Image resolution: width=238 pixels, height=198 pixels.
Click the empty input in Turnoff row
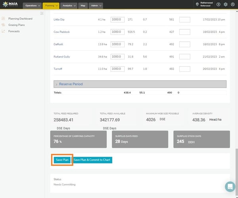(184, 69)
